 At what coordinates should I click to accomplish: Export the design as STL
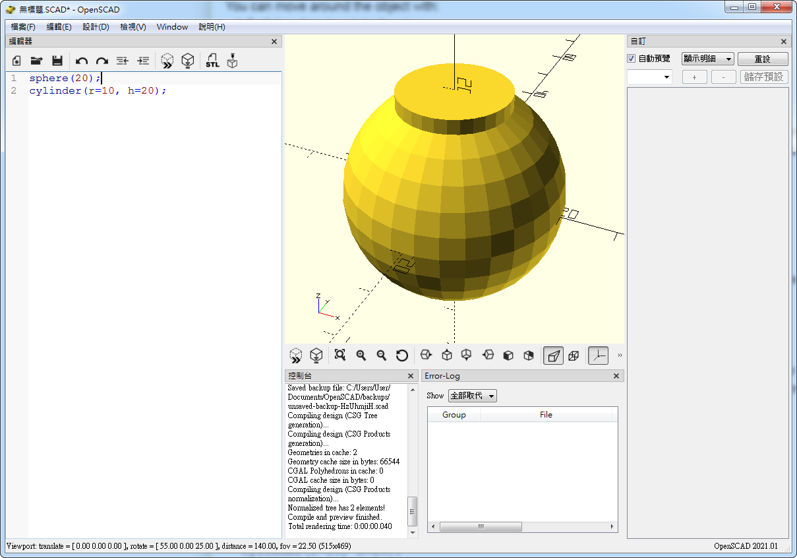(x=212, y=61)
